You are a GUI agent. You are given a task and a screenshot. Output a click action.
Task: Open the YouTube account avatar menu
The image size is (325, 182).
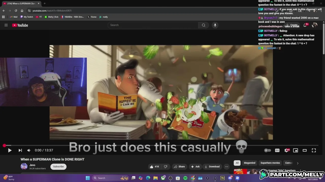(x=315, y=25)
